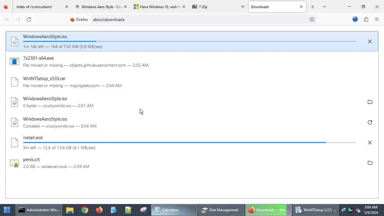This screenshot has height=216, width=384.
Task: Click the '5m left — 12.6 of 13.8 GB' status
Action: pos(59,148)
